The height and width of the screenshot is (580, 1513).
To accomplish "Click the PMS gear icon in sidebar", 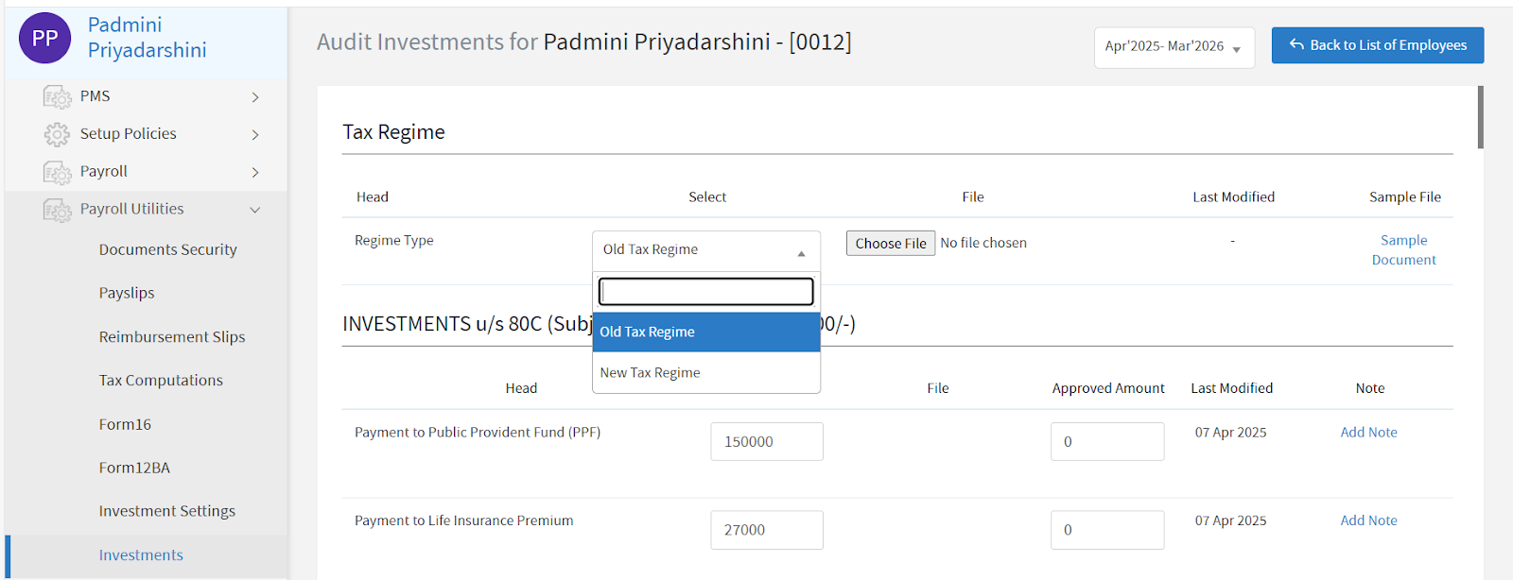I will [x=56, y=95].
